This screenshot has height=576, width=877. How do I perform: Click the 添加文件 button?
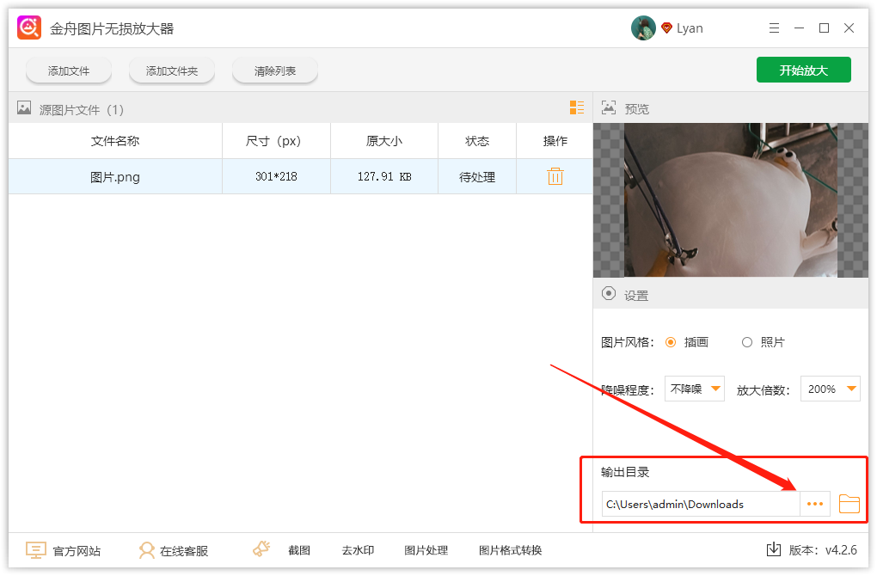(x=69, y=71)
